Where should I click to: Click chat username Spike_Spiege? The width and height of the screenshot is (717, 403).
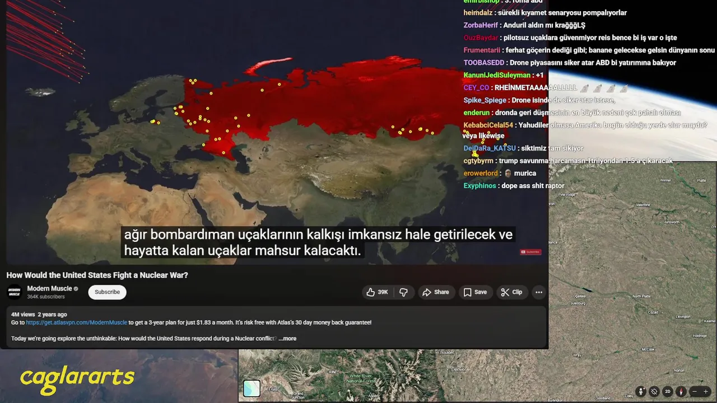pyautogui.click(x=485, y=100)
